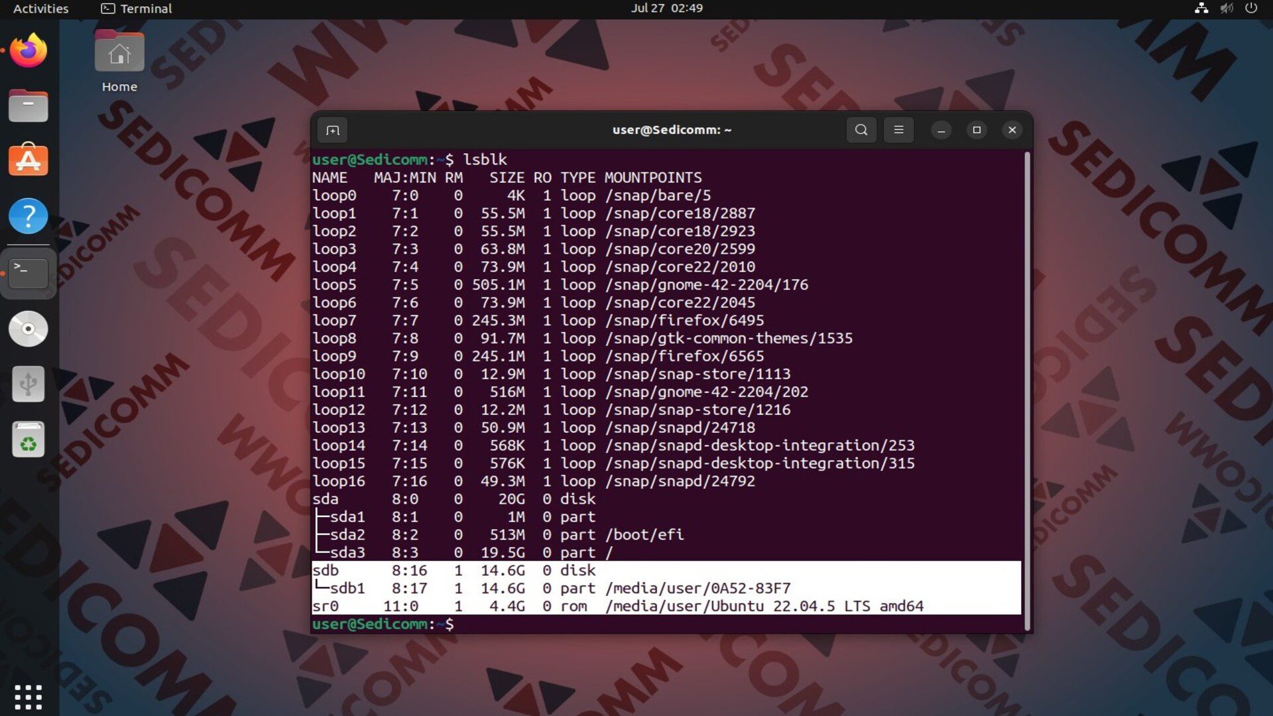Open the Files manager in the dock

click(29, 106)
